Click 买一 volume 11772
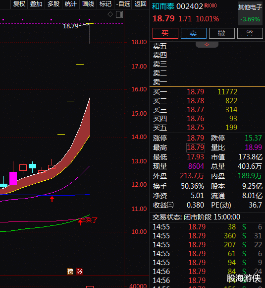This screenshot has height=288, width=265. click(227, 92)
